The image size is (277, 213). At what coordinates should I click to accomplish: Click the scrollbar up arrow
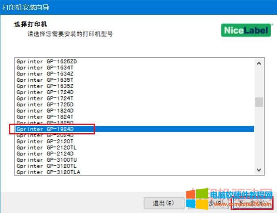tap(259, 63)
